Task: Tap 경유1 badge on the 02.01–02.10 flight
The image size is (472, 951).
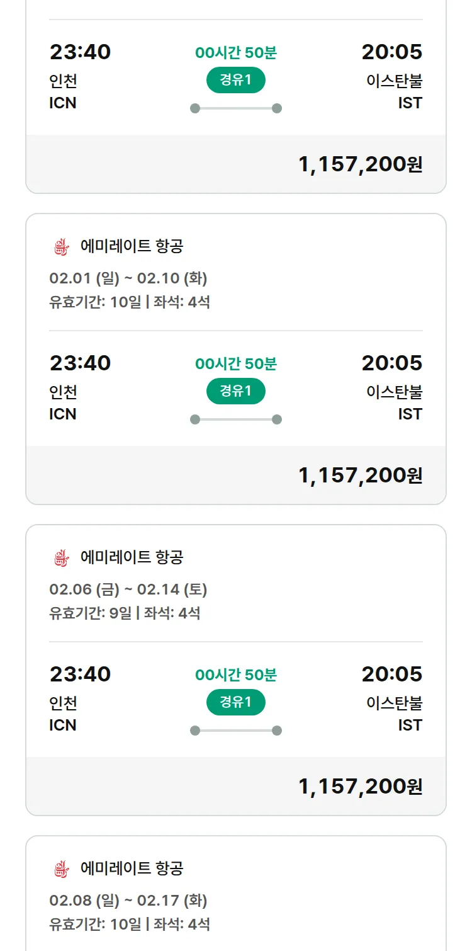Action: point(236,391)
